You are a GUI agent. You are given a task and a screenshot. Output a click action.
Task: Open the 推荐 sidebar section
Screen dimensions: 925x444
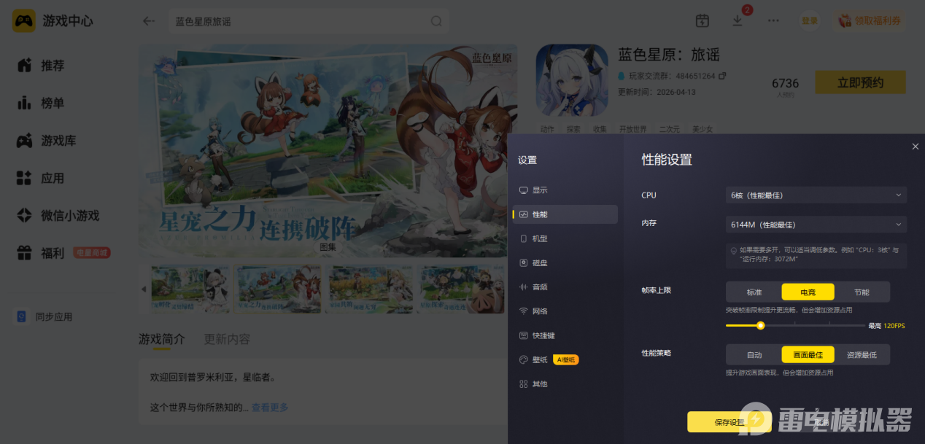(40, 66)
